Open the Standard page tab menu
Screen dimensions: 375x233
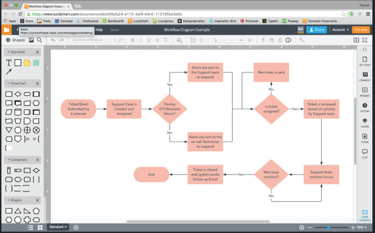tap(58, 227)
